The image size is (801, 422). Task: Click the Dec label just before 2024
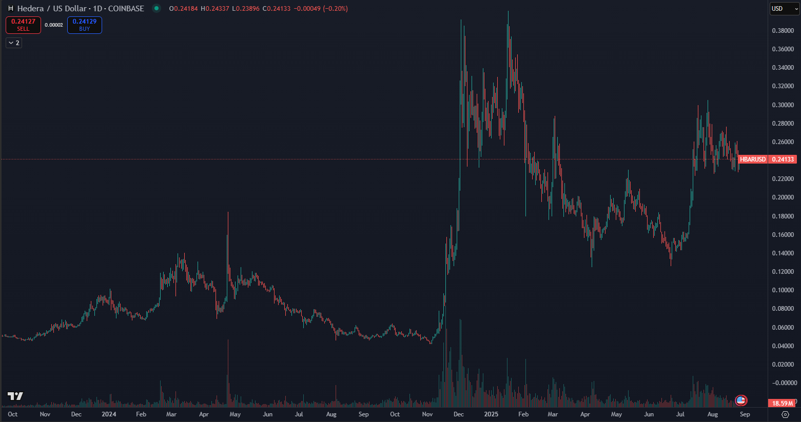[x=76, y=414]
